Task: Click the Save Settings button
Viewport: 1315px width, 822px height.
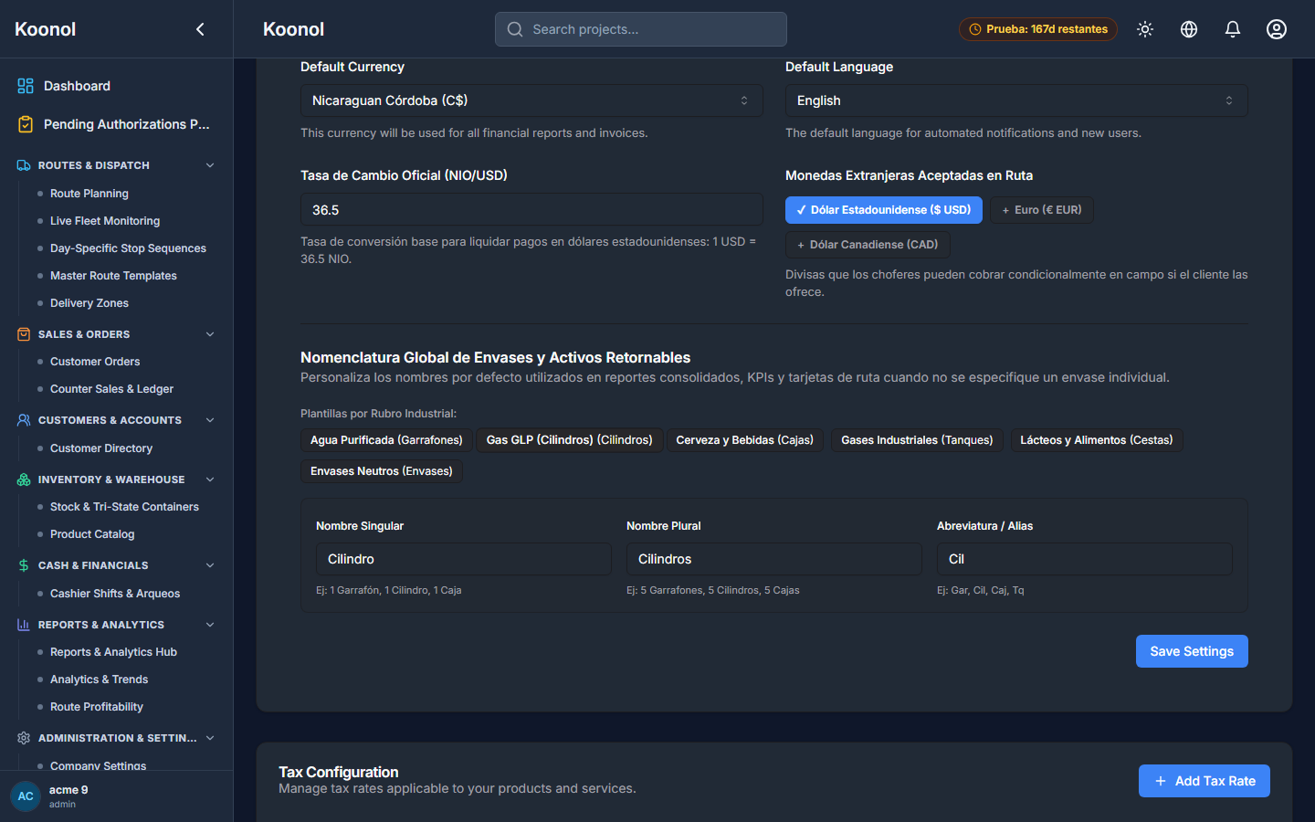Action: [1192, 651]
